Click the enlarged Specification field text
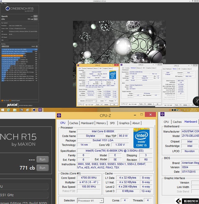This screenshot has height=204, width=199. point(115,151)
